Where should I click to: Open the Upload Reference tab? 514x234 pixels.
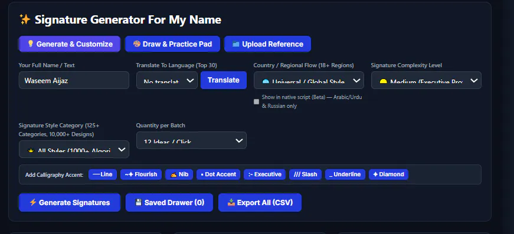click(267, 44)
